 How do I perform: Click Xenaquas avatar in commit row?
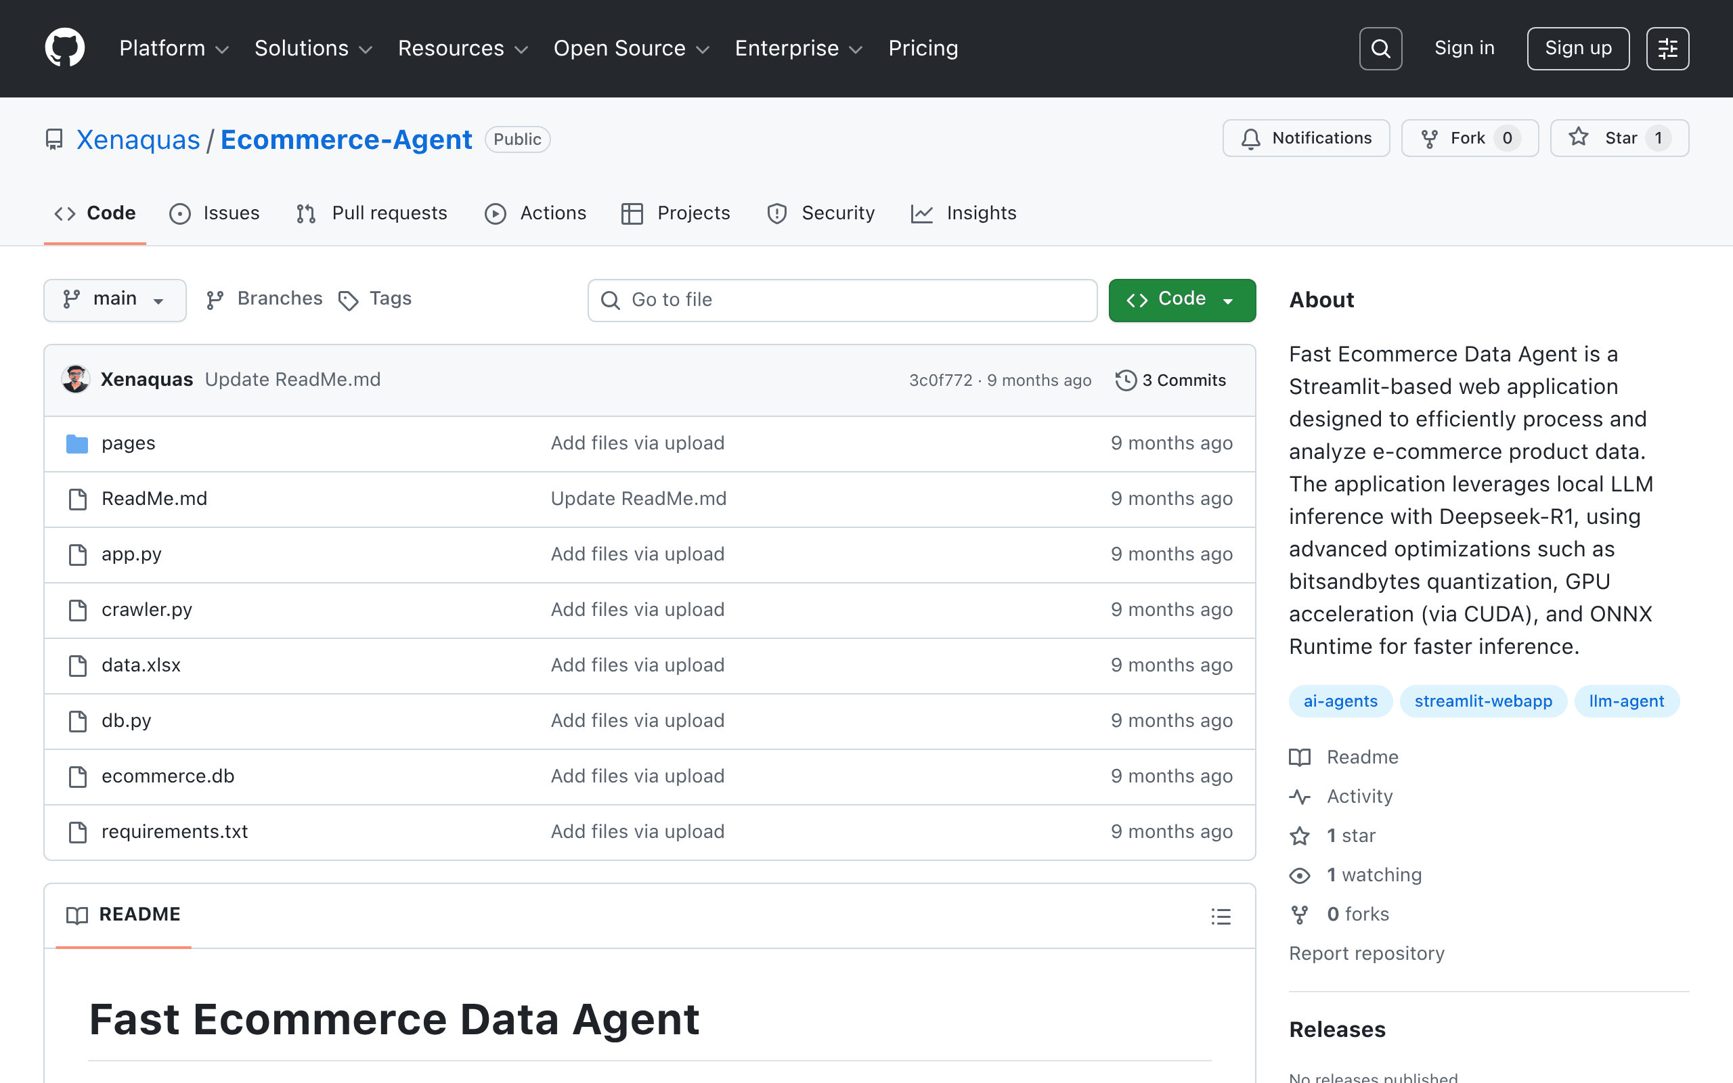75,379
